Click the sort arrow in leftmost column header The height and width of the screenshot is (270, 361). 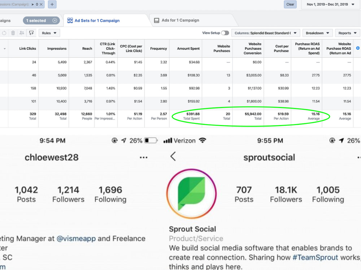pyautogui.click(x=5, y=49)
